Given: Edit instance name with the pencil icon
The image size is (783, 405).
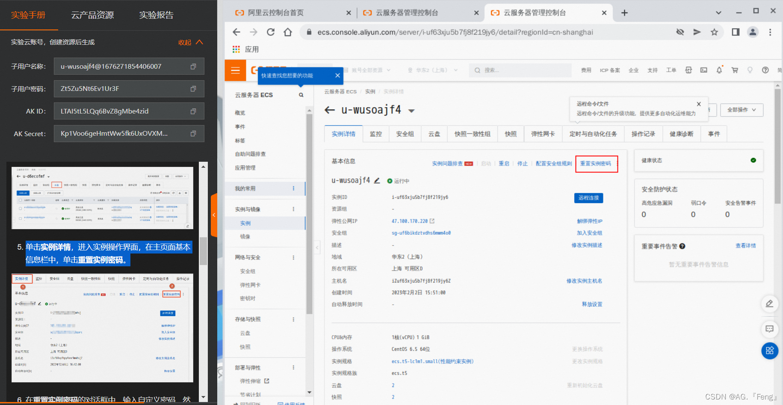Looking at the screenshot, I should pyautogui.click(x=377, y=181).
